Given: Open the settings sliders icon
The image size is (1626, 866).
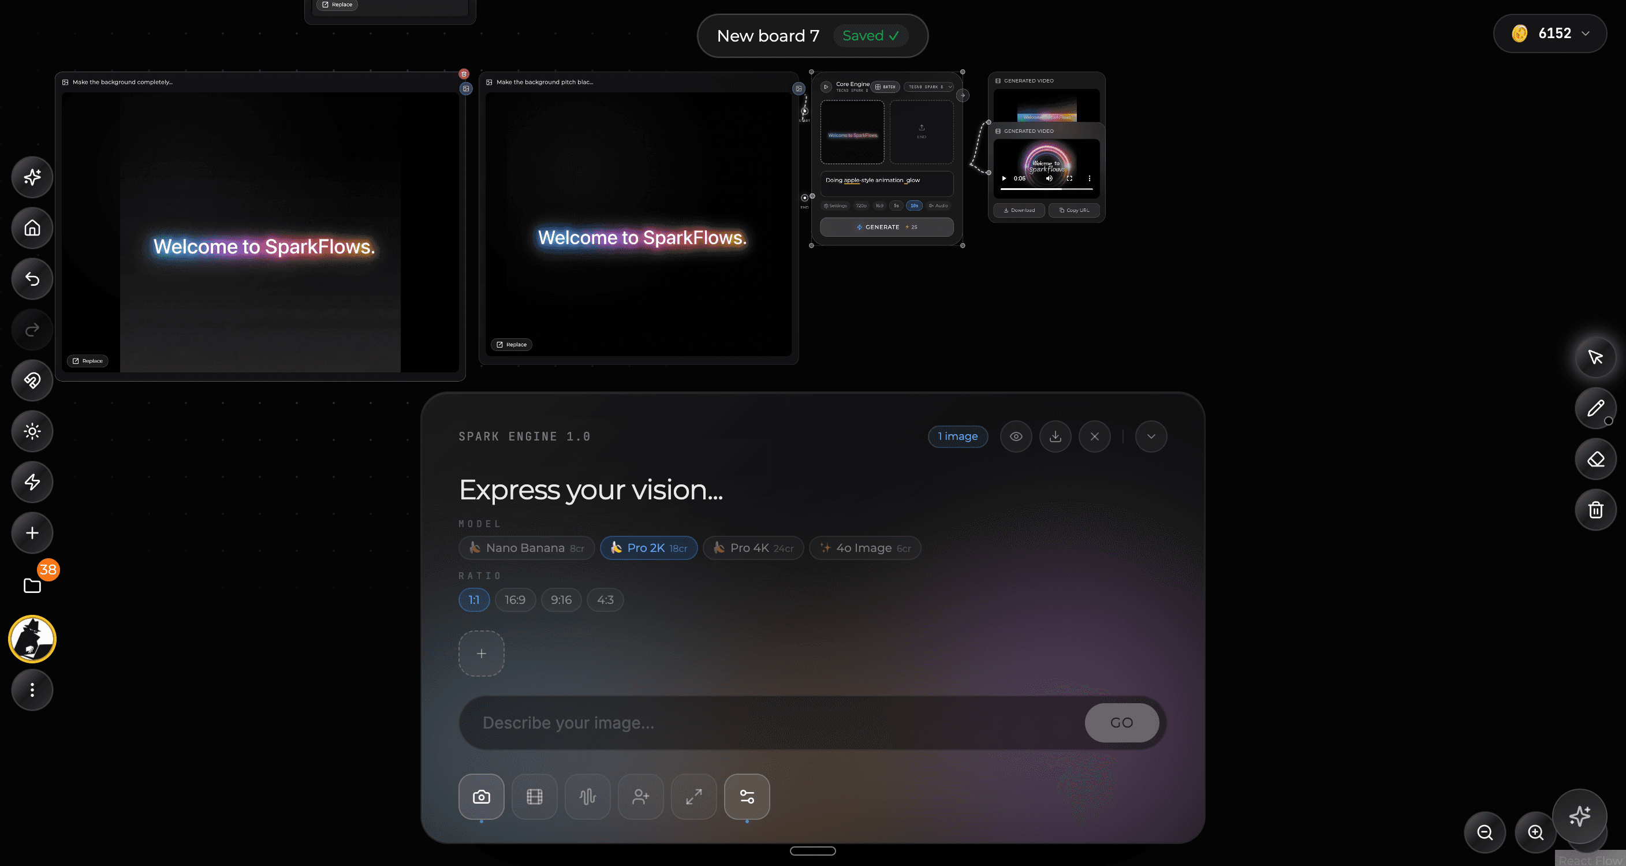Looking at the screenshot, I should (x=747, y=797).
